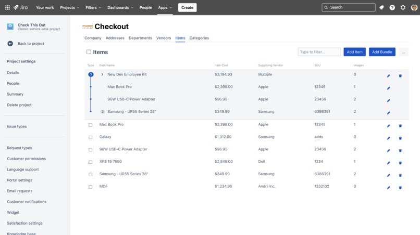This screenshot has height=235, width=420.
Task: Open Delete project in the sidebar
Action: pos(19,105)
